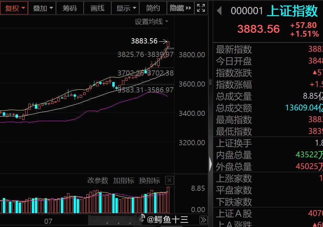This screenshot has width=323, height=227.
Task: Click the 隐藏 panel button
Action: pos(180,8)
